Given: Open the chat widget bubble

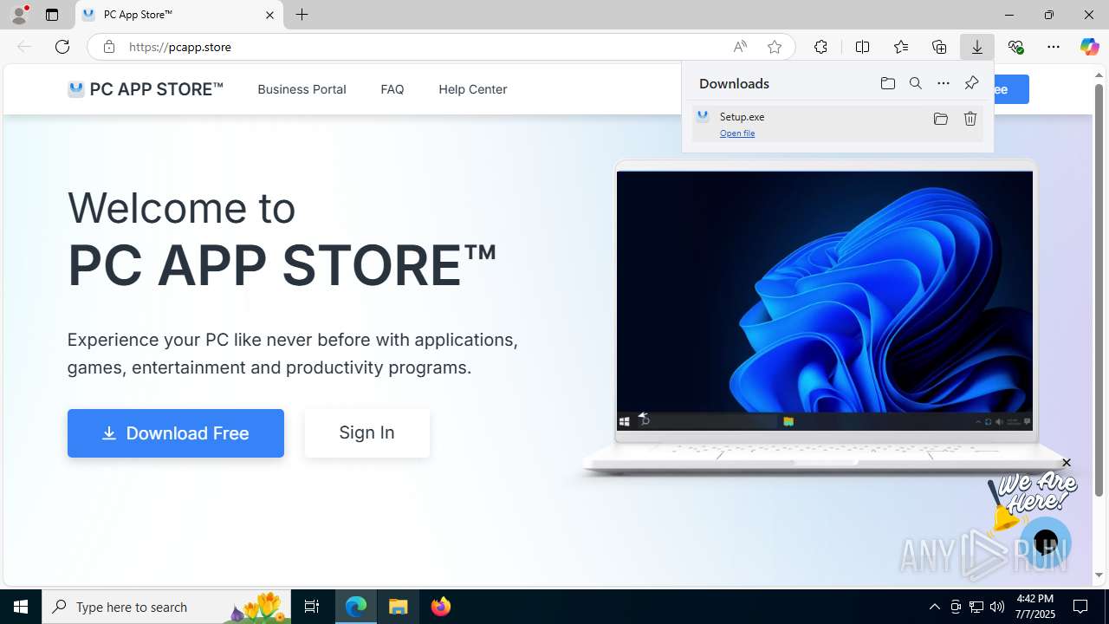Looking at the screenshot, I should [x=1046, y=543].
